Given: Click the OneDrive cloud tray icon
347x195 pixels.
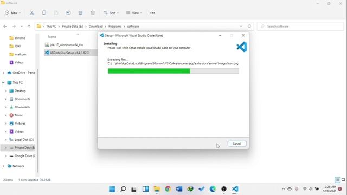Looking at the screenshot, I should [x=290, y=189].
